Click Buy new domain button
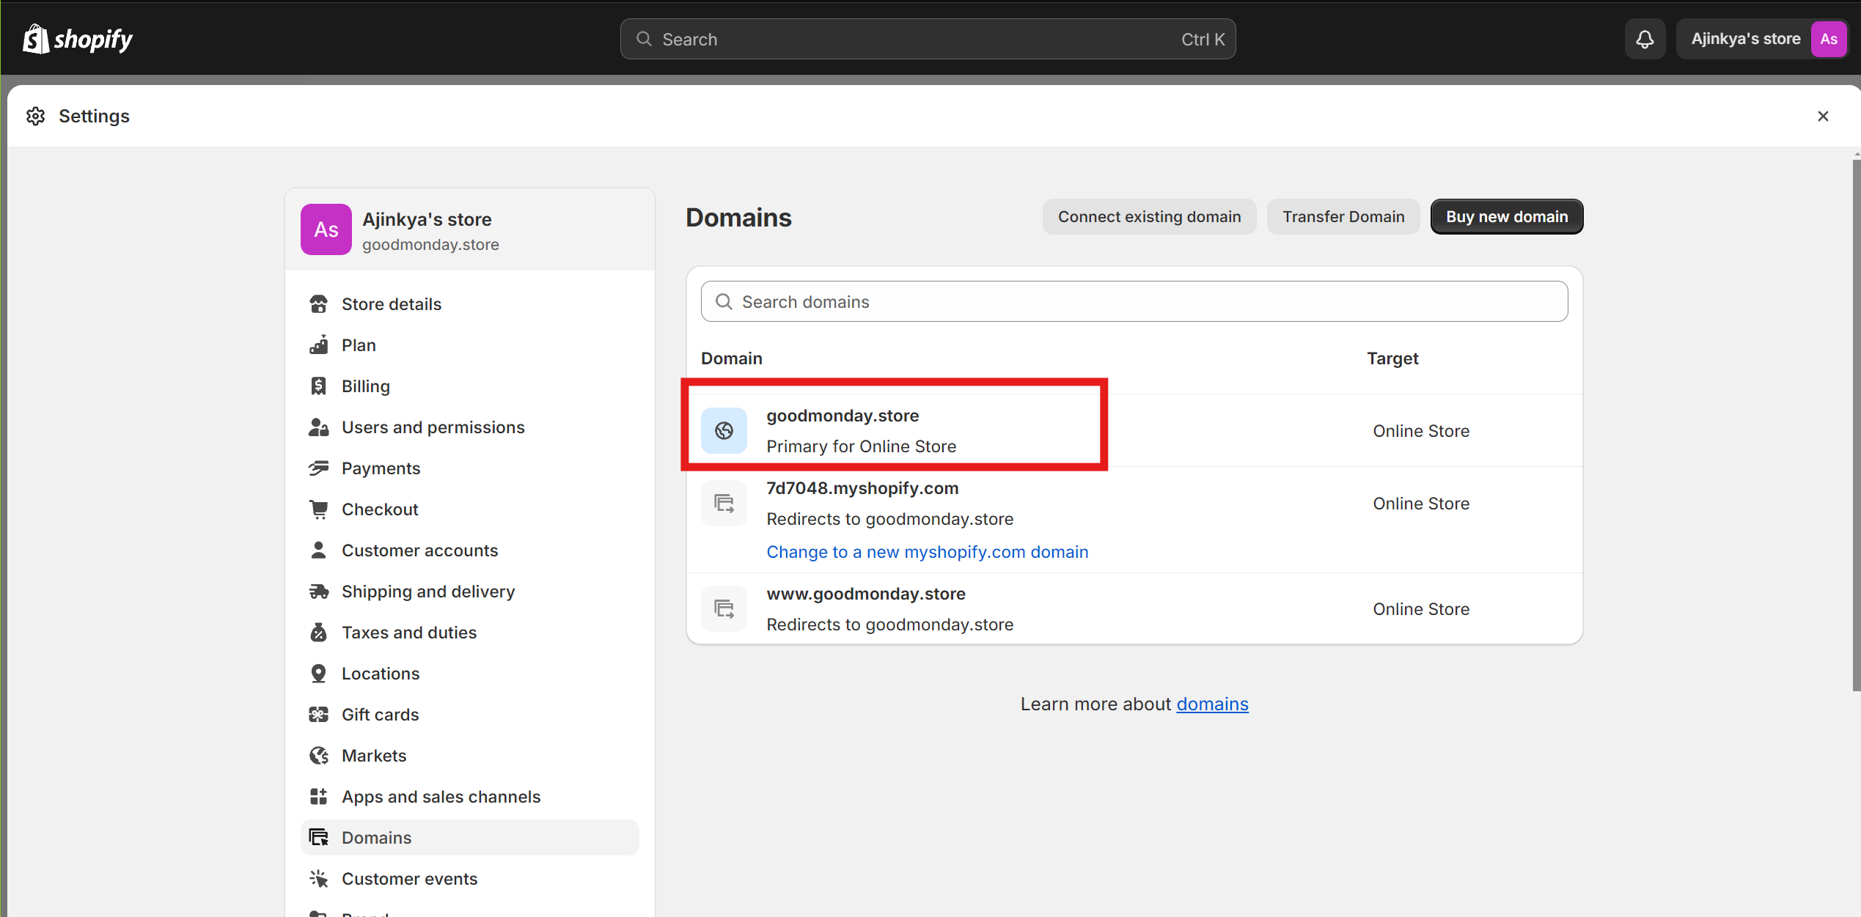Image resolution: width=1861 pixels, height=917 pixels. tap(1507, 217)
